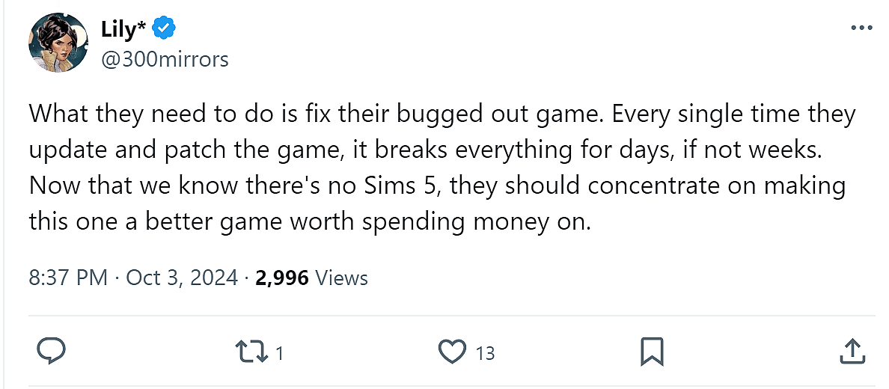Click the word Views beside the count
Viewport: 889px width, 389px height.
342,278
